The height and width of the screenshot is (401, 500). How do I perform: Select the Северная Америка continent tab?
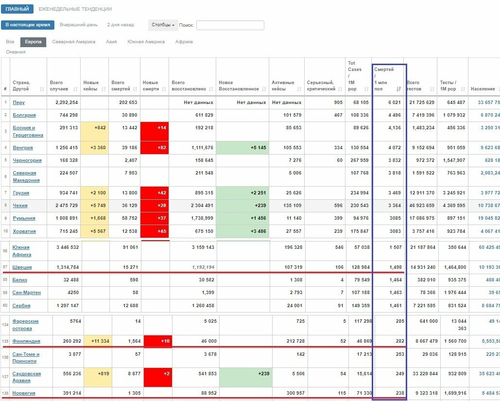point(73,42)
